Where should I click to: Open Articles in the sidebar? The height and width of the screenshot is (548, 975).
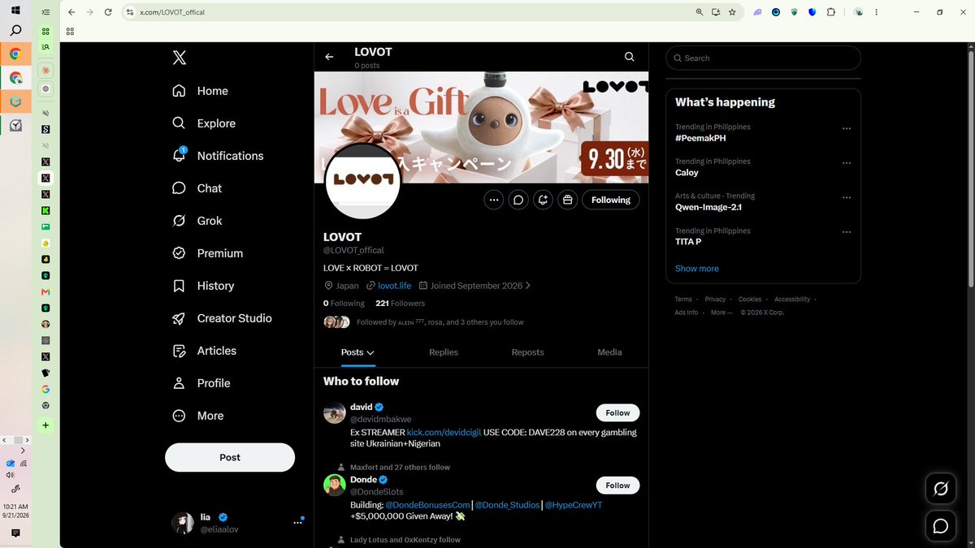tap(205, 351)
